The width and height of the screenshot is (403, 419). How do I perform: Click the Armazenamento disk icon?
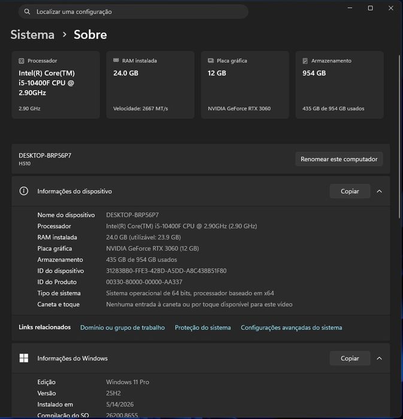(305, 61)
